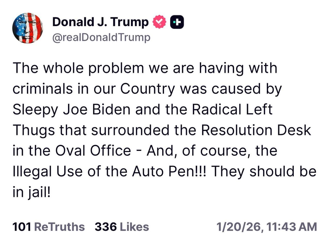
Task: Click the @realDonaldTrump handle
Action: click(x=101, y=38)
